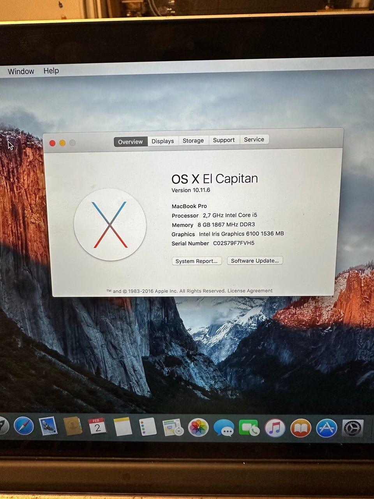Open the Help menu in the menu bar

point(51,71)
